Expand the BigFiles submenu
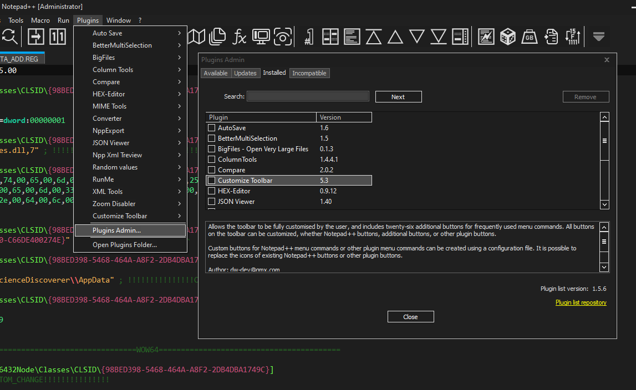636x390 pixels. [130, 58]
